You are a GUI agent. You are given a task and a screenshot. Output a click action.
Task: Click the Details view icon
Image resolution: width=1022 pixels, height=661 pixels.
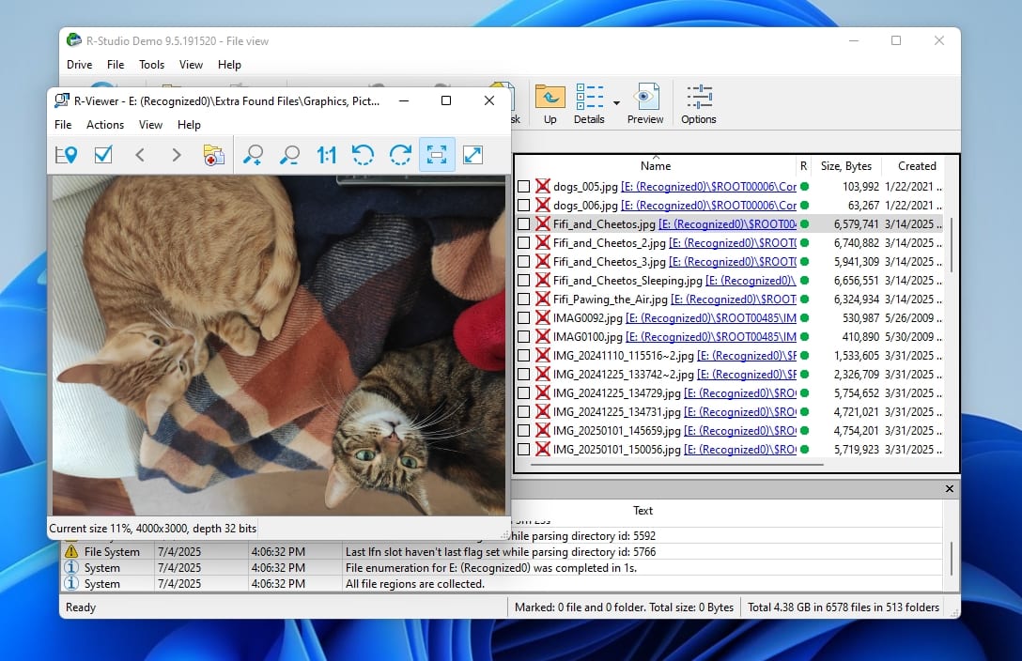pos(589,103)
